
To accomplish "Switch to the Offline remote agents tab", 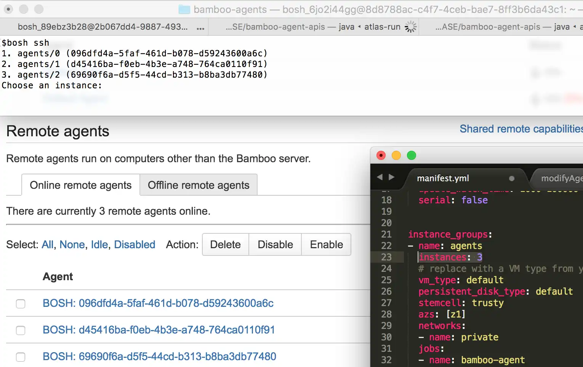I will coord(198,185).
